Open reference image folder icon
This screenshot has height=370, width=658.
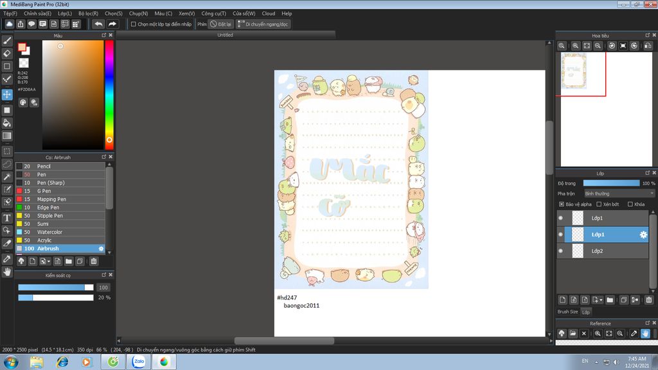coord(573,333)
